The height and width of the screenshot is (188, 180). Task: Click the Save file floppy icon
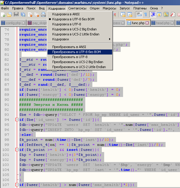(16, 14)
